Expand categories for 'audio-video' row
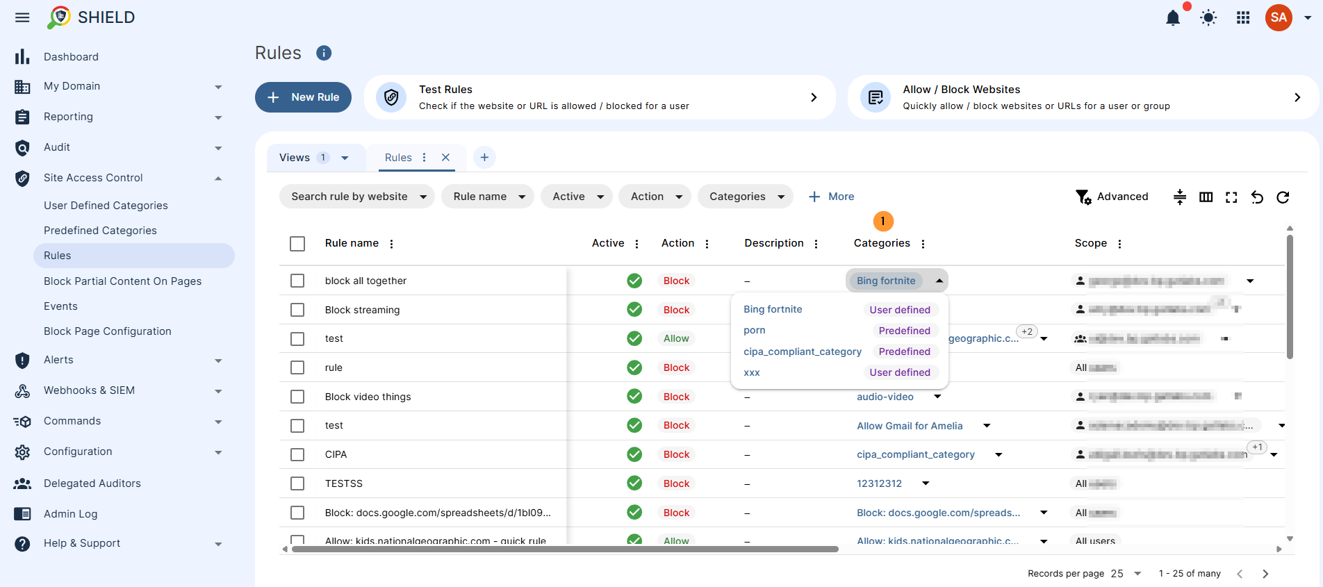Screen dimensions: 1323x587 (x=937, y=397)
